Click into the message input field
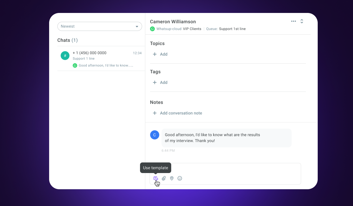Screen dimensions: 353x206 pyautogui.click(x=225, y=170)
